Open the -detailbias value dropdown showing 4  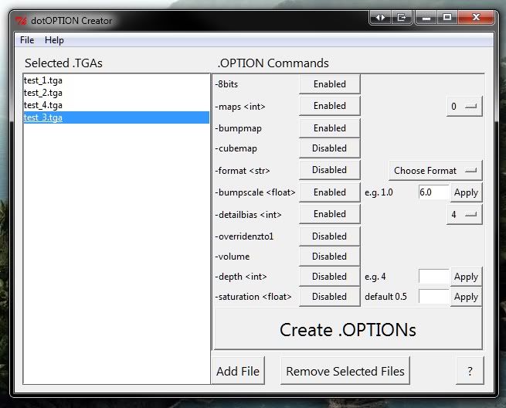click(x=464, y=214)
